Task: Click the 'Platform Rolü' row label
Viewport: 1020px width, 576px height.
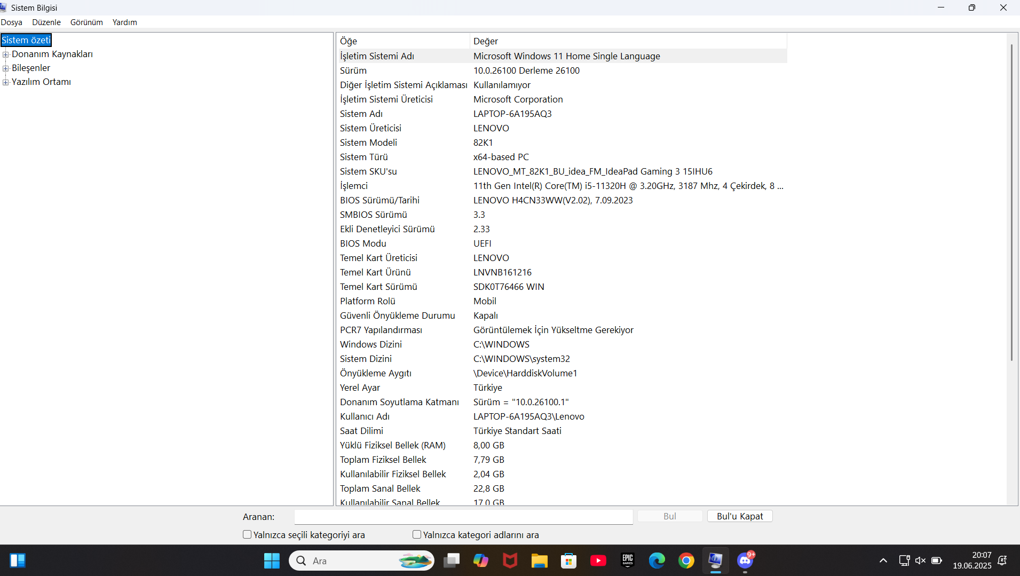Action: click(368, 301)
